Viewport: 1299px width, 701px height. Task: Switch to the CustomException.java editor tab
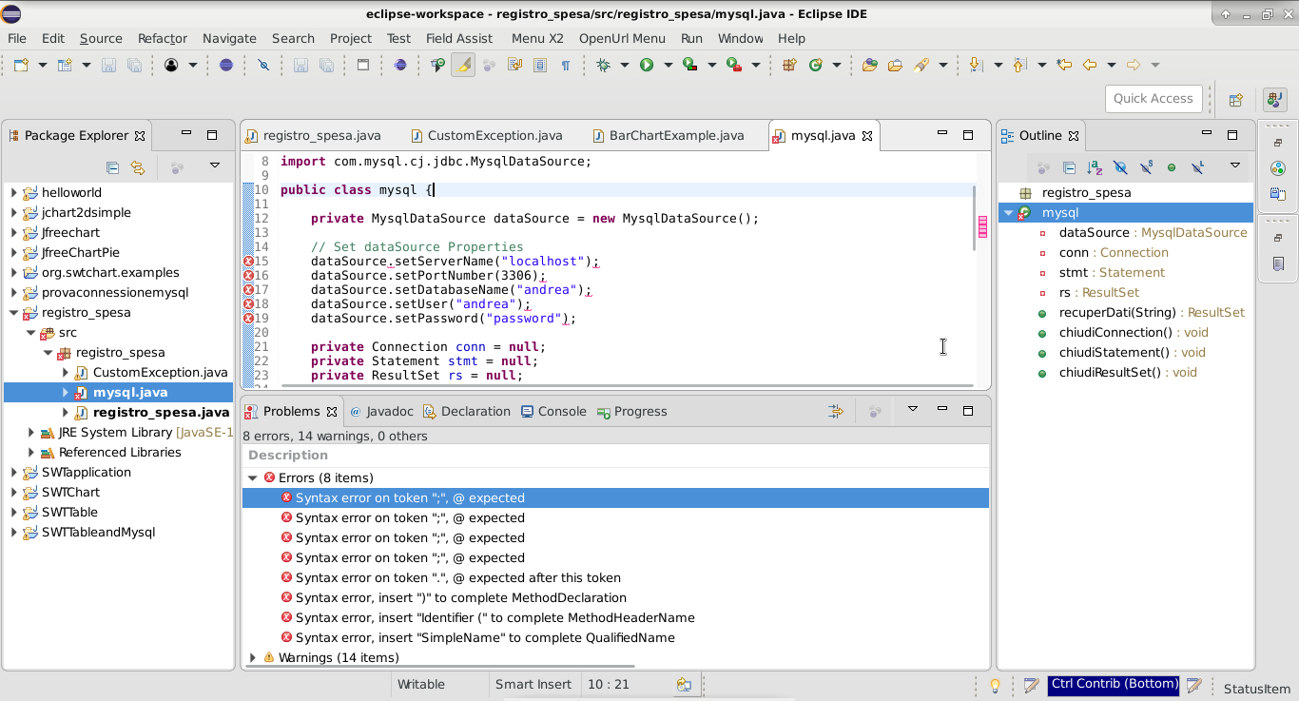pyautogui.click(x=494, y=135)
